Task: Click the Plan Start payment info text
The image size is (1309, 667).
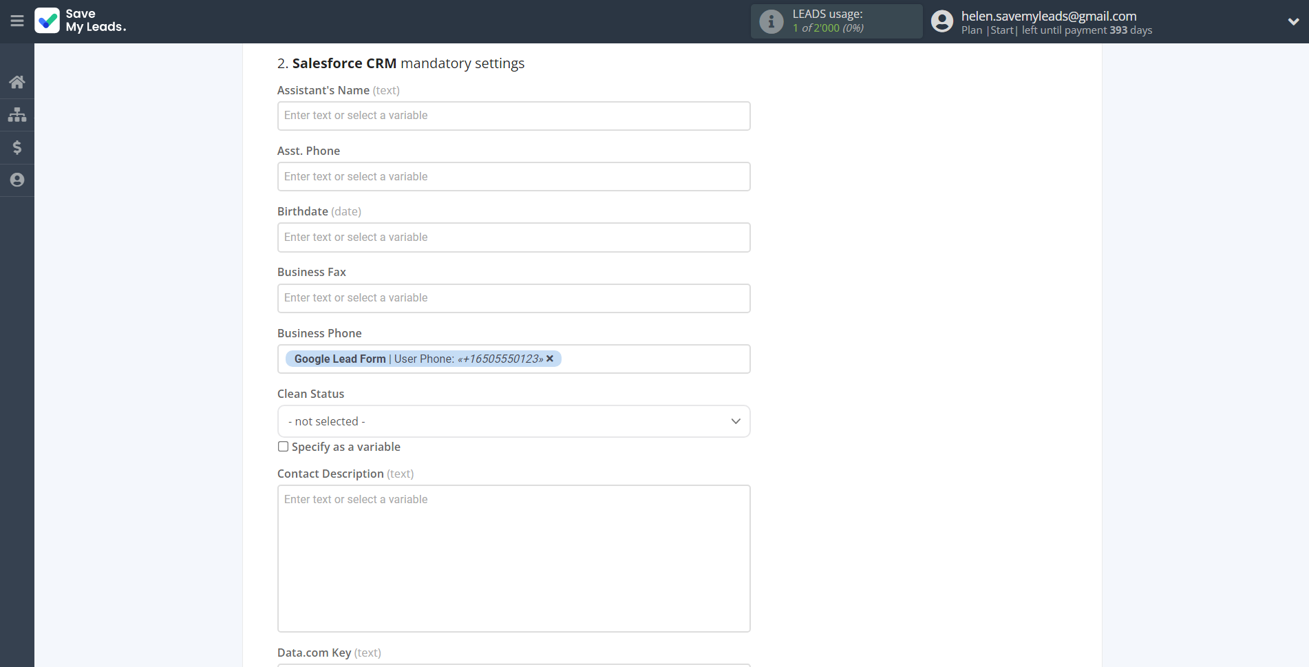Action: (1056, 30)
